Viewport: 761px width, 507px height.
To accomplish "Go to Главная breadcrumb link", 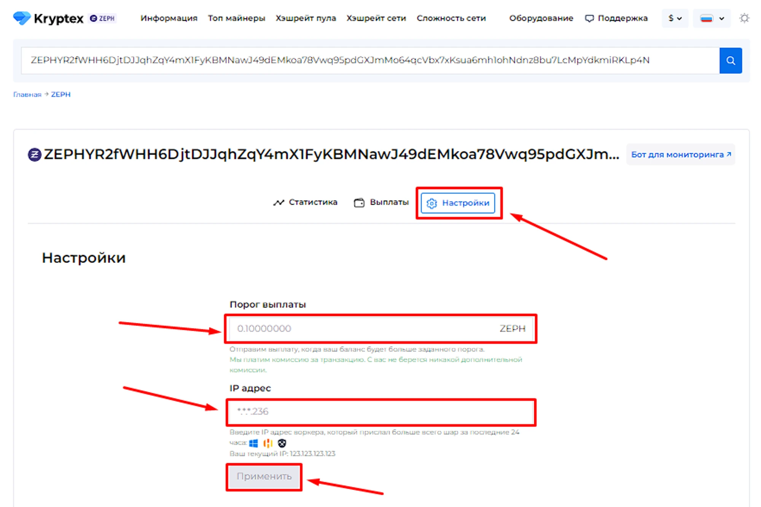I will coord(27,94).
